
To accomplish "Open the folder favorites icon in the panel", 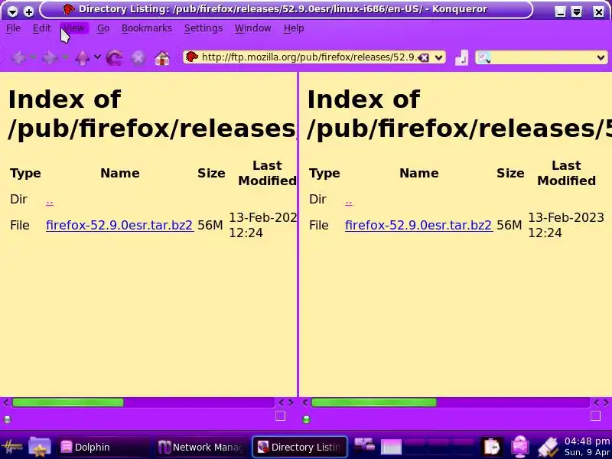I will tap(40, 447).
